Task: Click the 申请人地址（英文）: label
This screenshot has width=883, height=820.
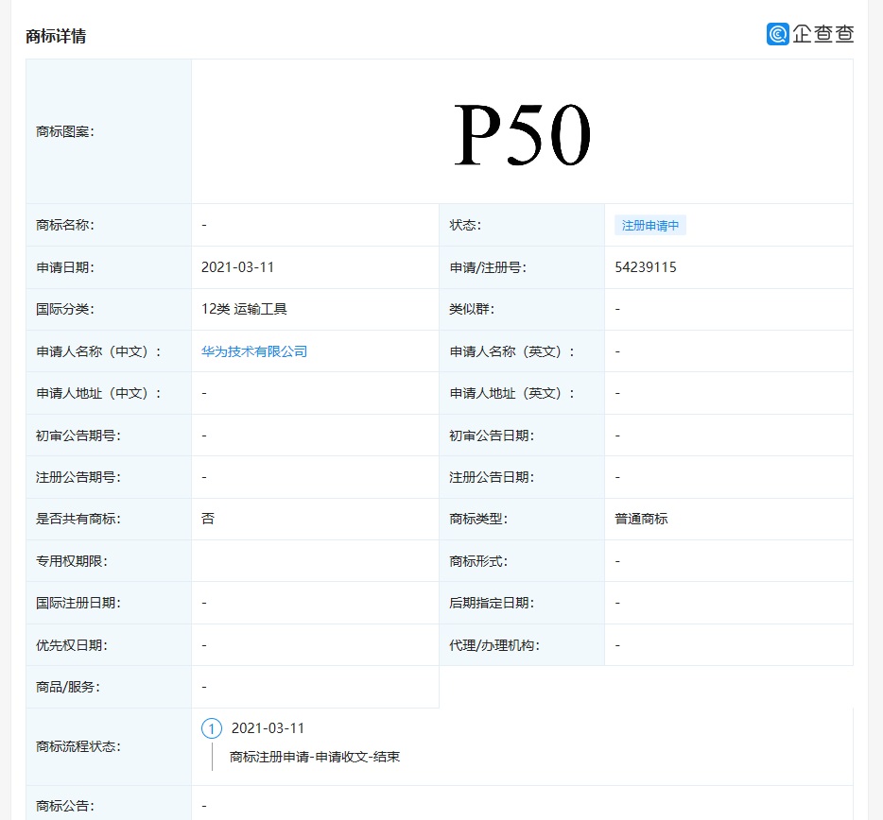Action: point(511,393)
